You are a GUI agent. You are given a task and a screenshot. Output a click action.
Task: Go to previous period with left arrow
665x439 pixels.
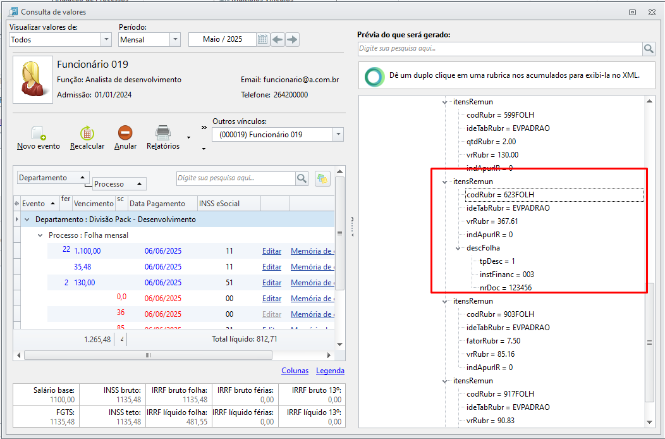click(278, 39)
